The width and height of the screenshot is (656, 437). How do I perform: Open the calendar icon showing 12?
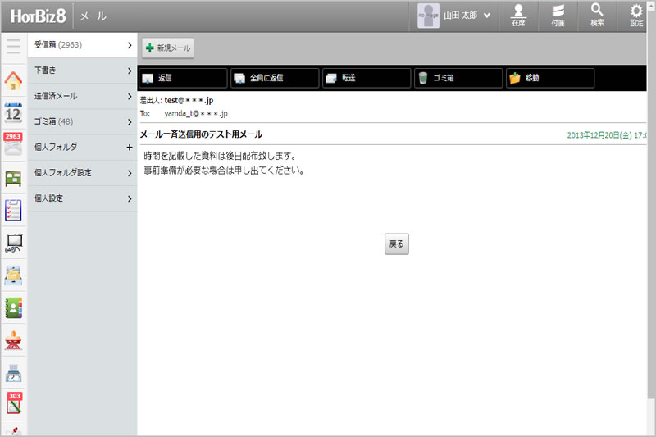(13, 112)
